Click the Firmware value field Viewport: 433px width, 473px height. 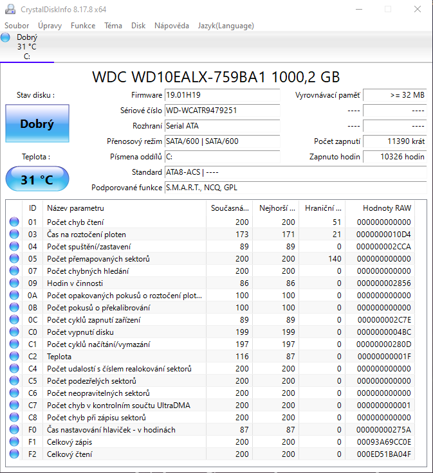pos(223,95)
